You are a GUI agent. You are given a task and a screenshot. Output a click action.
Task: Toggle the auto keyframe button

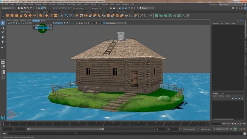coord(235,129)
